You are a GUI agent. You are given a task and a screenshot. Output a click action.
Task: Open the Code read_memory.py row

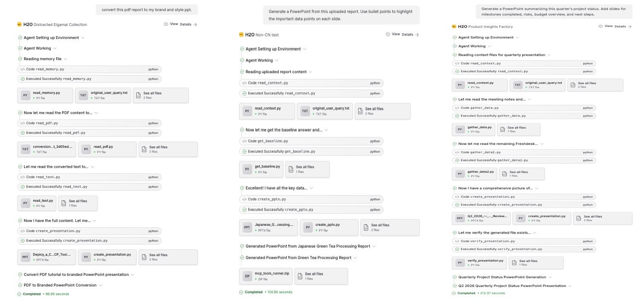click(90, 69)
